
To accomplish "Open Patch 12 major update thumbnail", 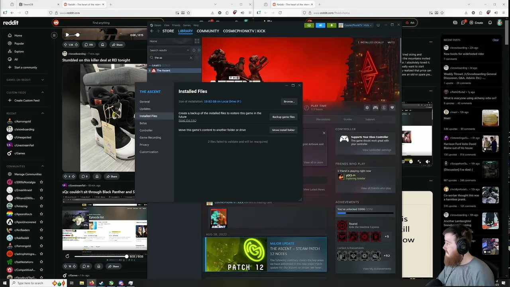I will pos(235,255).
